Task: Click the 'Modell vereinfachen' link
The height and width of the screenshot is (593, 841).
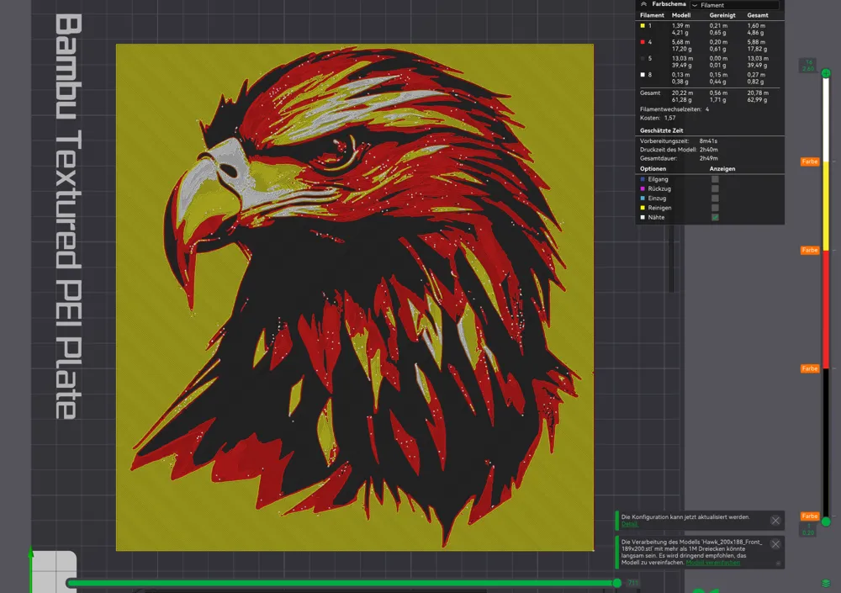Action: pos(713,563)
